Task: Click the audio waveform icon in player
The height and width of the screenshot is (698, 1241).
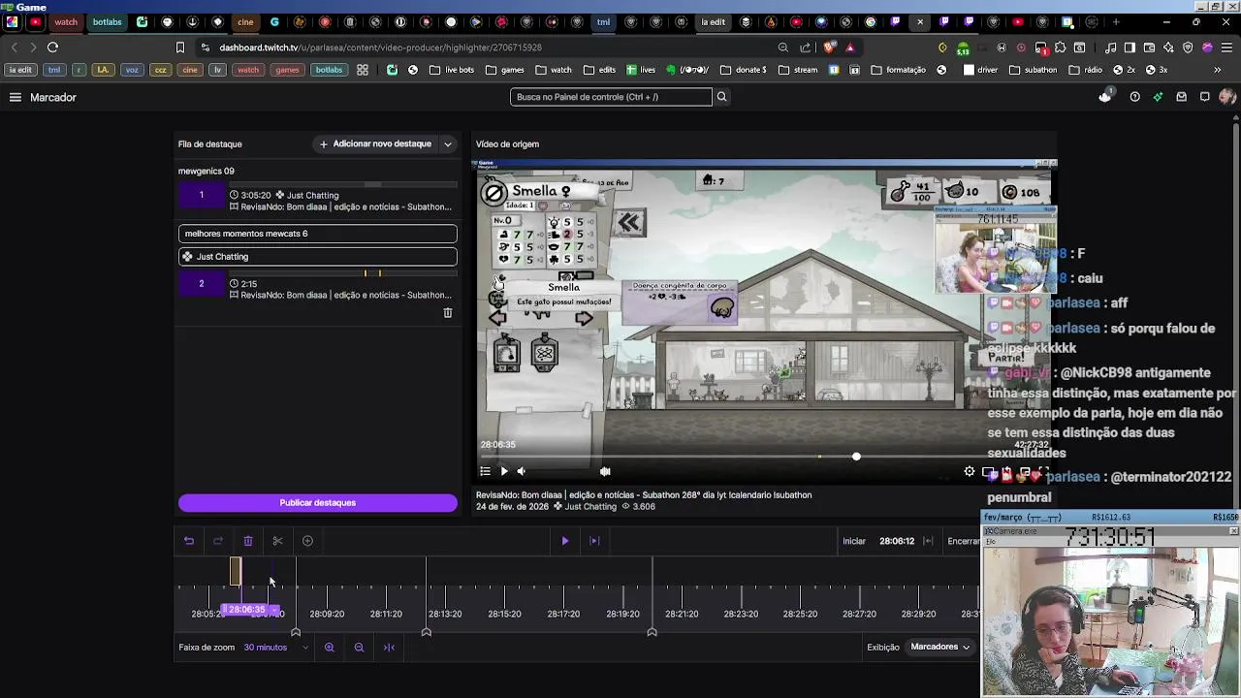Action: point(605,471)
